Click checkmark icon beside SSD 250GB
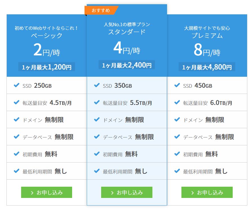 click(x=17, y=85)
